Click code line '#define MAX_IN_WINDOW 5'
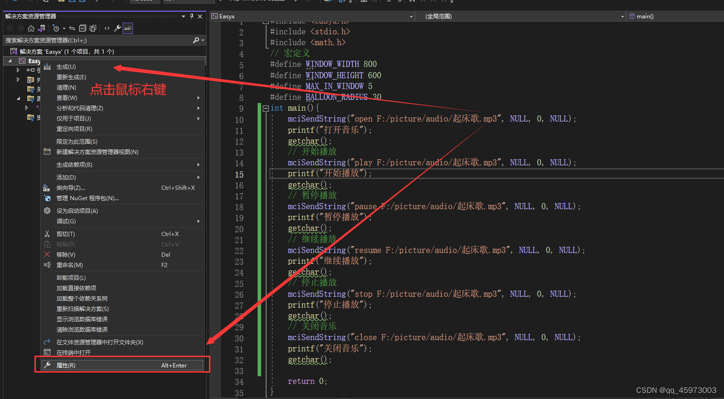The width and height of the screenshot is (724, 399). click(321, 86)
